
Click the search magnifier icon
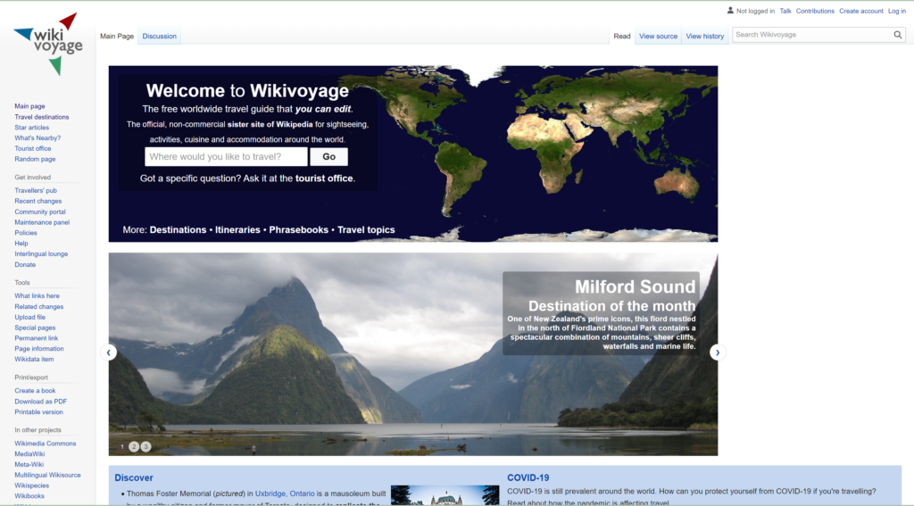click(898, 35)
